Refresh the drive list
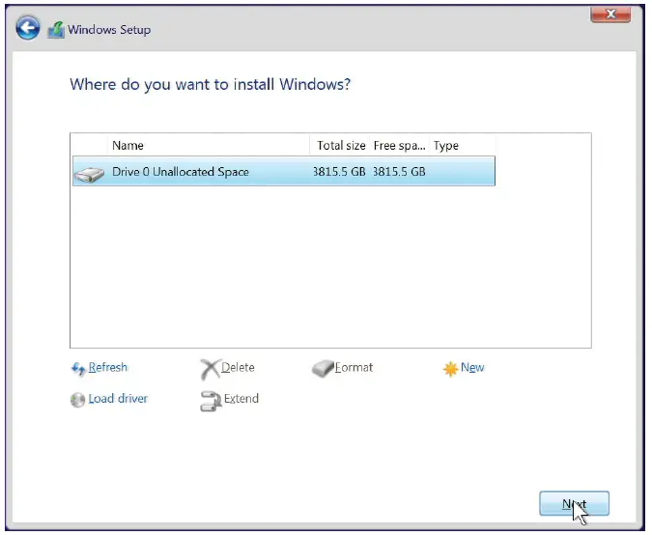Screen dimensions: 652x535 [x=107, y=368]
